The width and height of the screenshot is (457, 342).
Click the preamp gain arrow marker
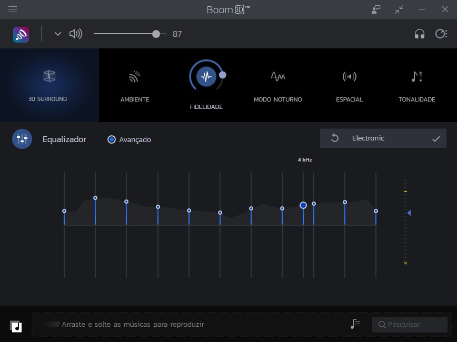(409, 213)
